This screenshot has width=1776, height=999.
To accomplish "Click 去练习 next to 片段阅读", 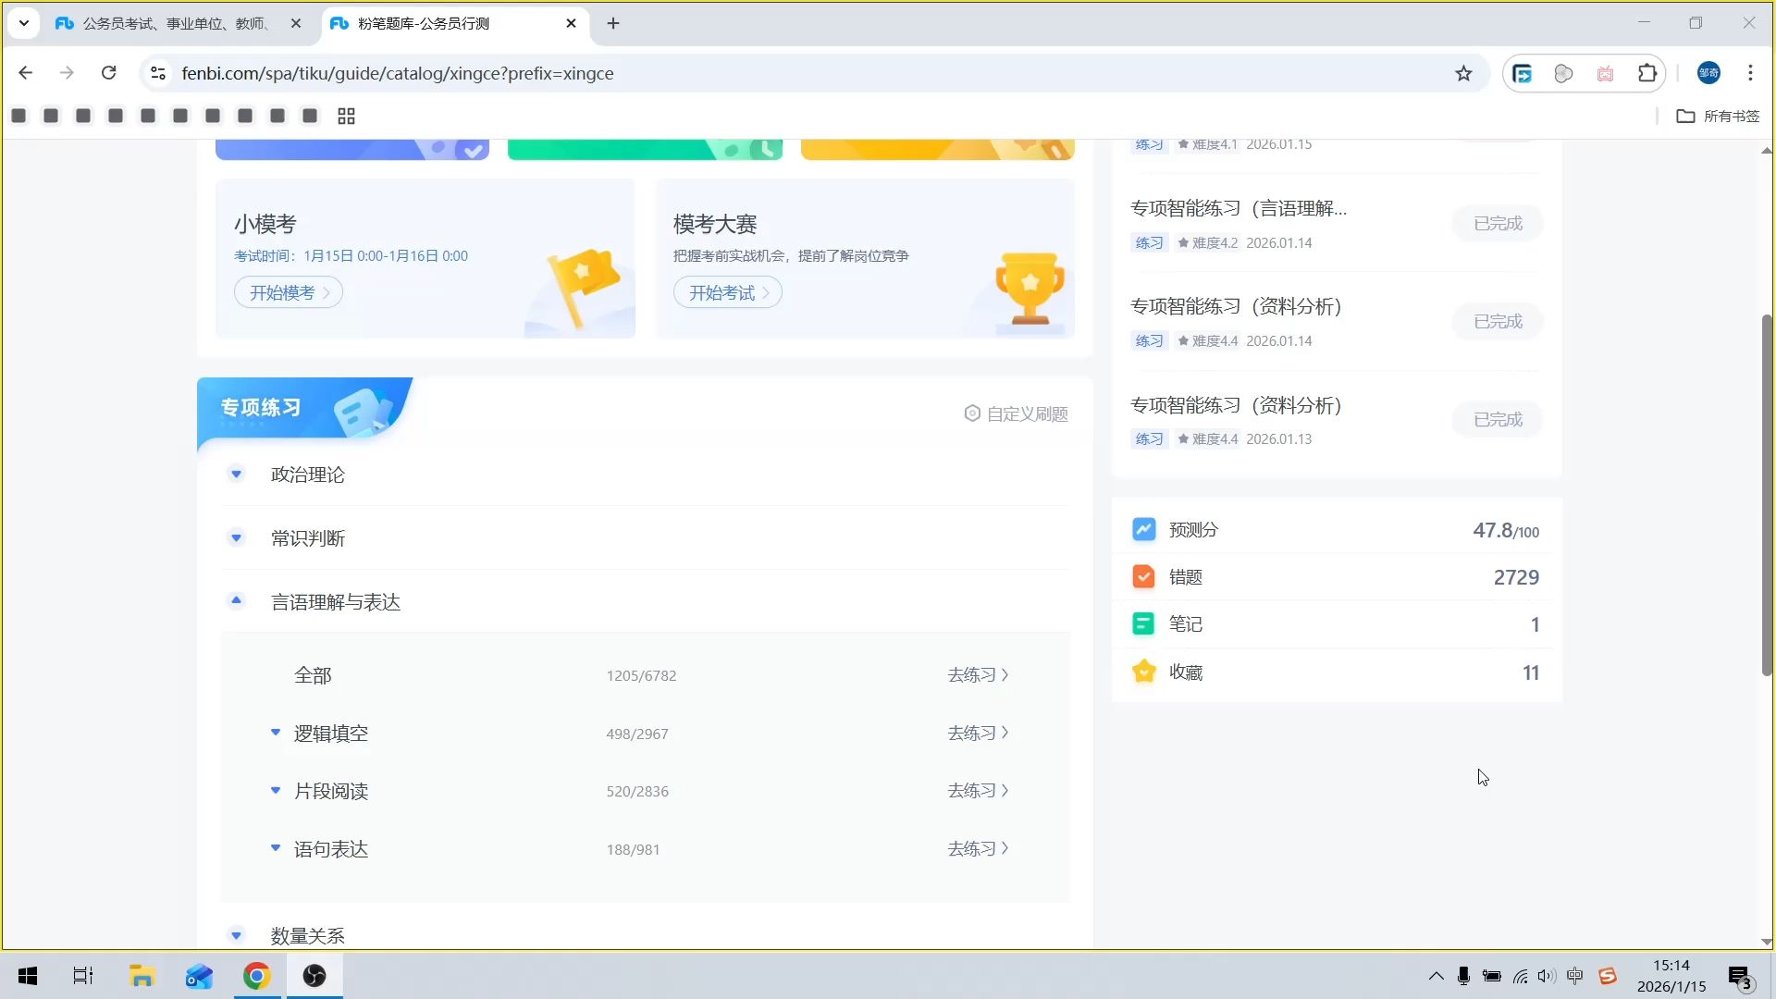I will [x=976, y=790].
